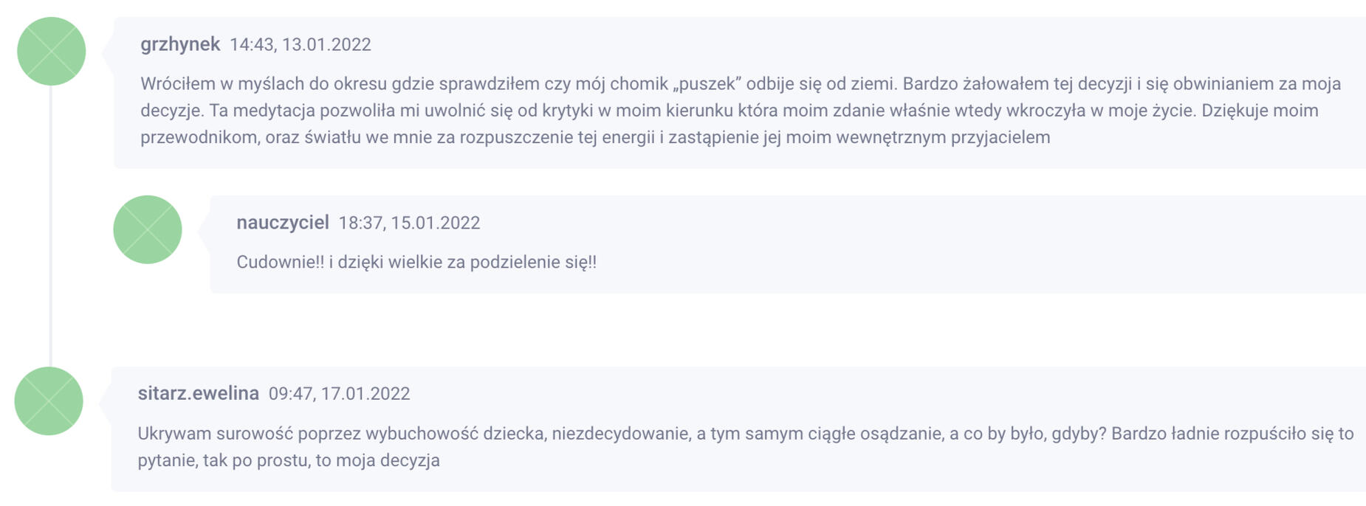Click bubble pointer arrow of sitarz.ewelina's comment
Image resolution: width=1366 pixels, height=506 pixels.
pos(106,401)
